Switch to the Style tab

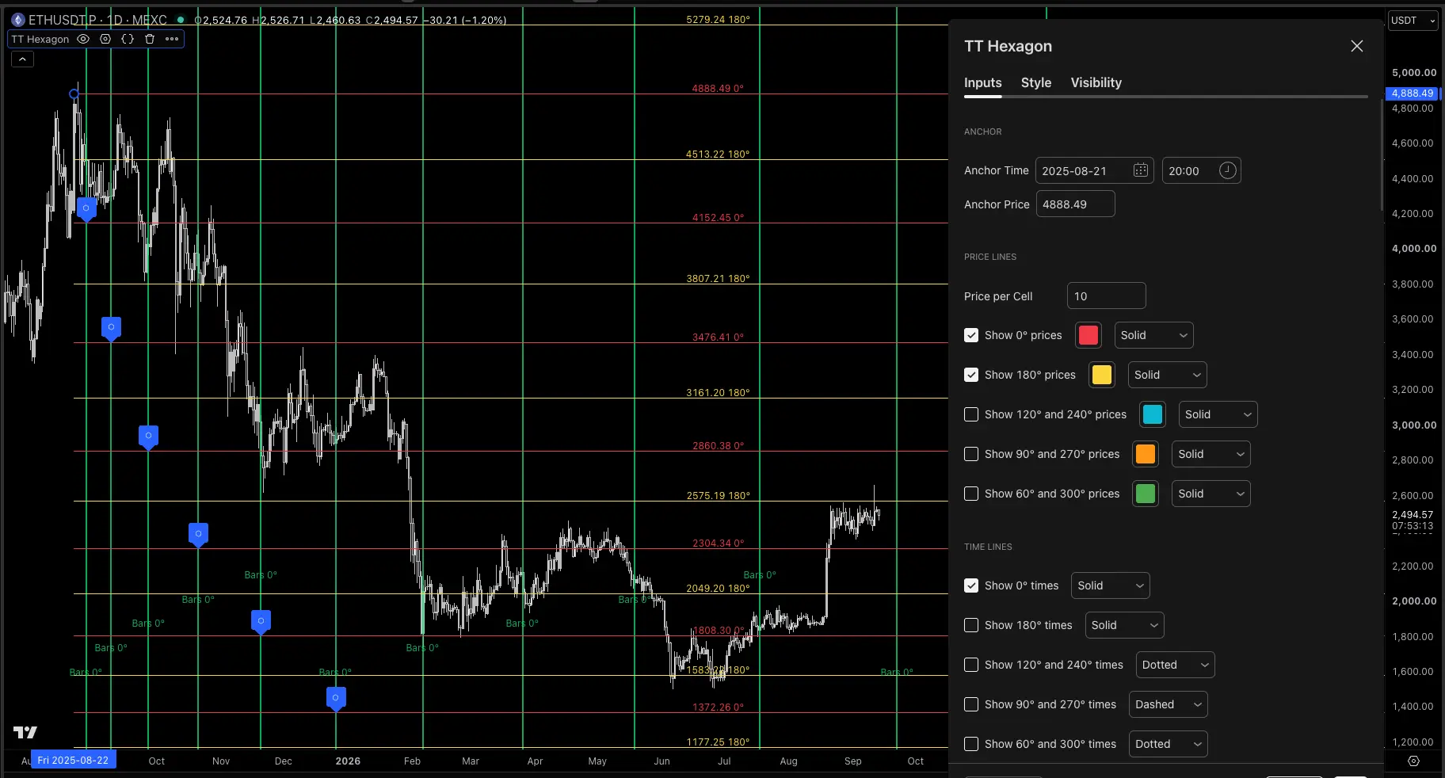(x=1036, y=82)
